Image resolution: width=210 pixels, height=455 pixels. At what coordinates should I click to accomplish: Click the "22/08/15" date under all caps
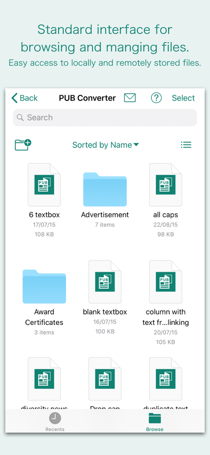pos(166,224)
